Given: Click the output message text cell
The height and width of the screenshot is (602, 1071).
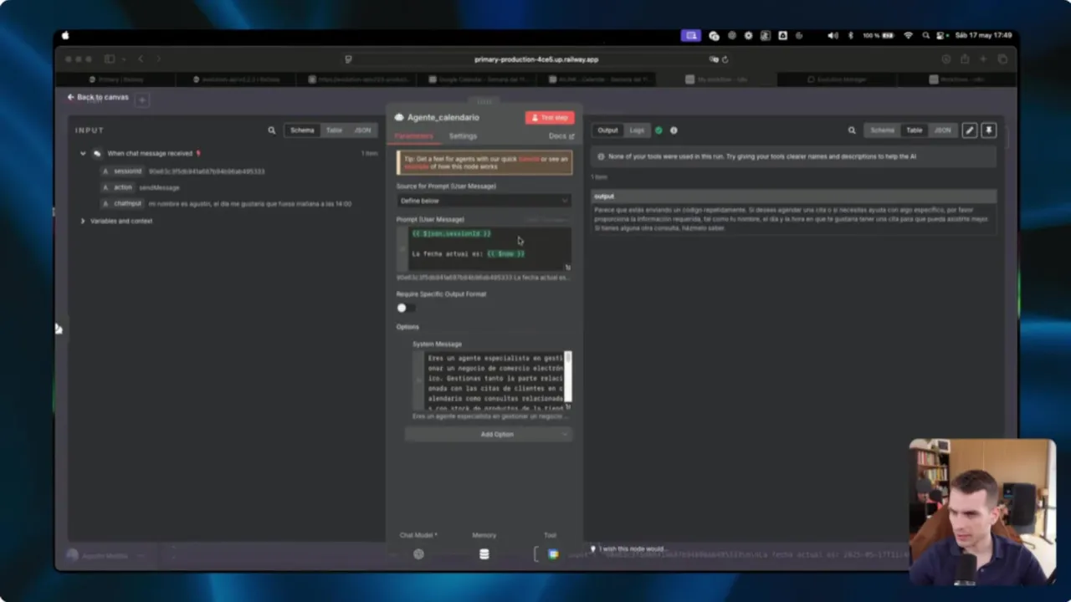Looking at the screenshot, I should point(793,218).
